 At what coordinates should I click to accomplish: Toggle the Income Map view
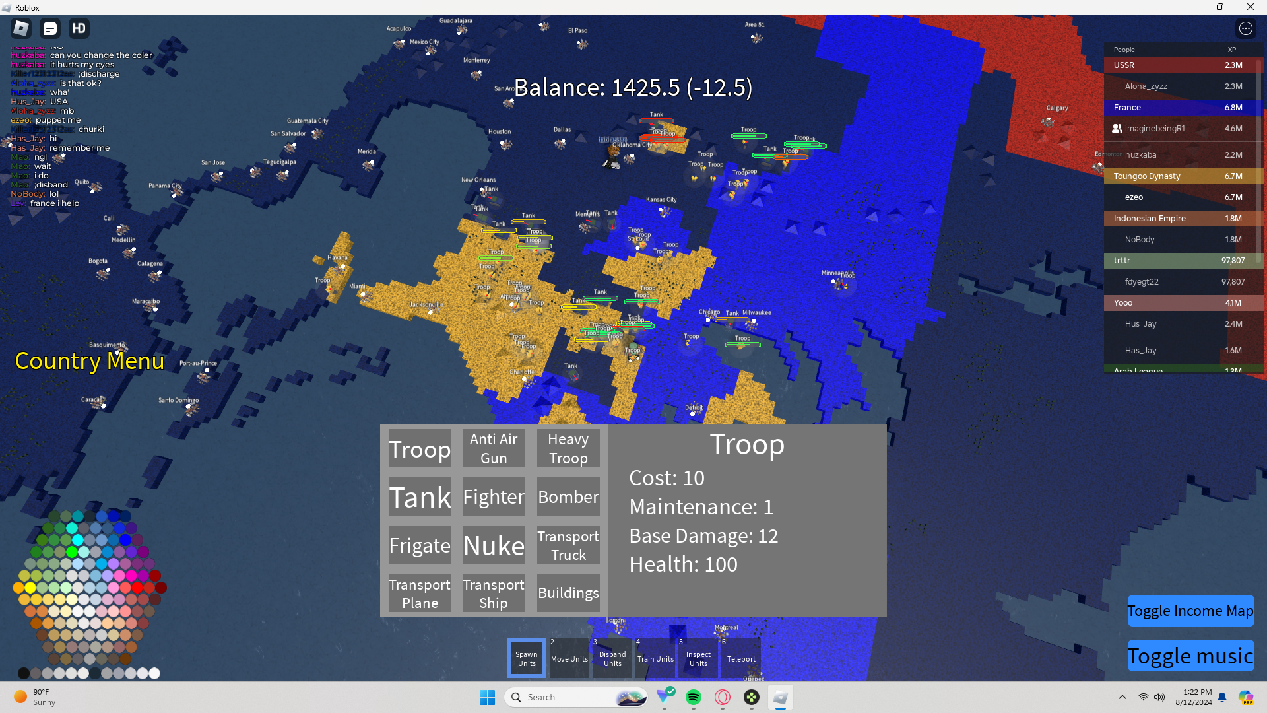point(1190,611)
